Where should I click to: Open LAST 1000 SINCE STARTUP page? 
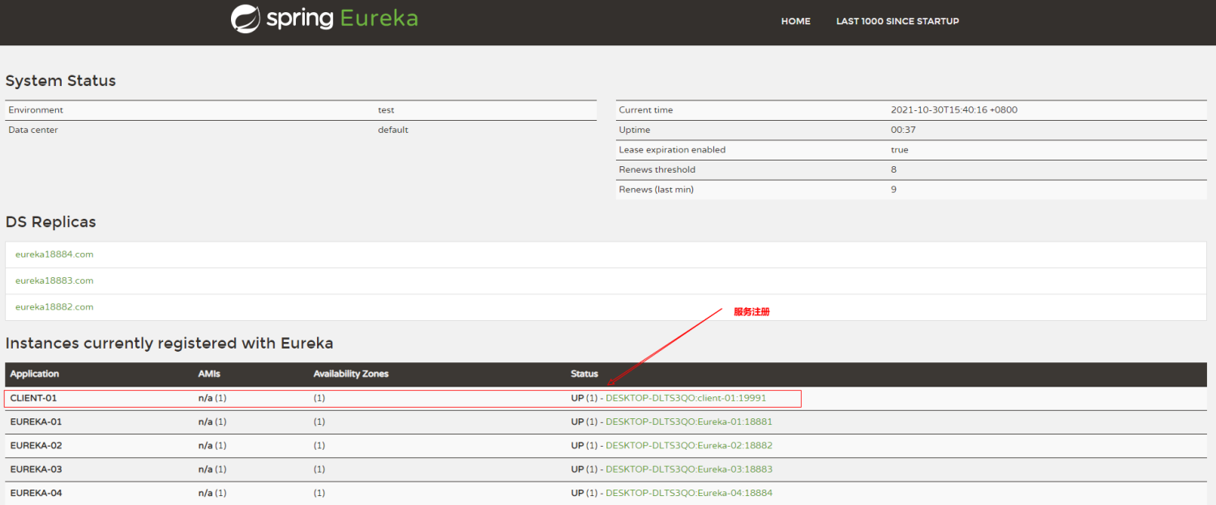pyautogui.click(x=897, y=21)
